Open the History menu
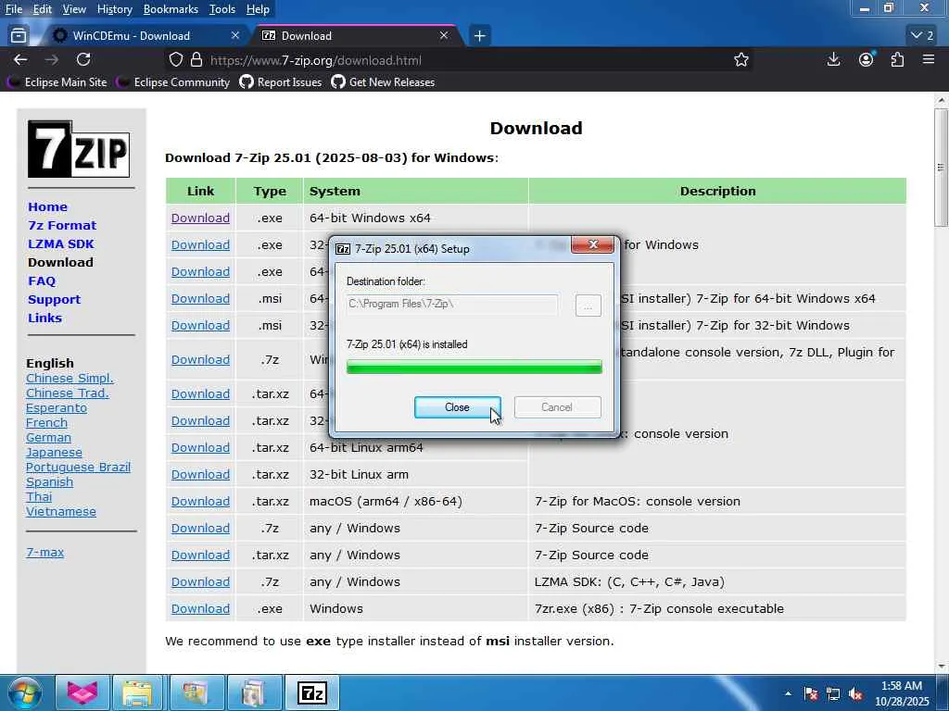Viewport: 949px width, 711px height. click(x=114, y=9)
